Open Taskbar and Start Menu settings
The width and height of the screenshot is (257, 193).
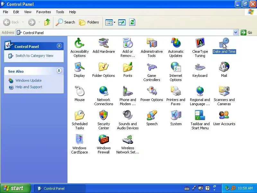click(x=200, y=120)
